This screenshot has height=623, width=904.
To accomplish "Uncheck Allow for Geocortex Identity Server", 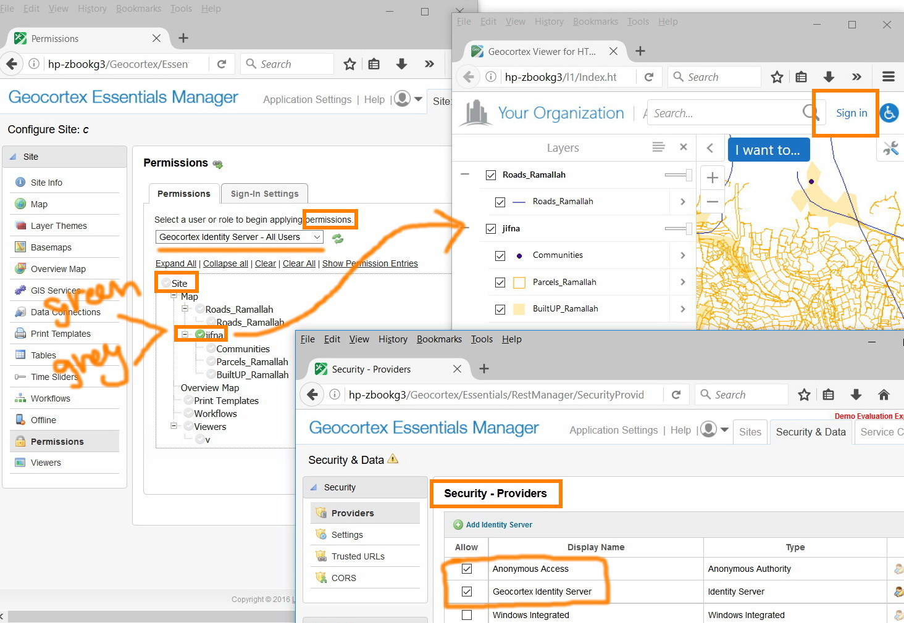I will (467, 592).
